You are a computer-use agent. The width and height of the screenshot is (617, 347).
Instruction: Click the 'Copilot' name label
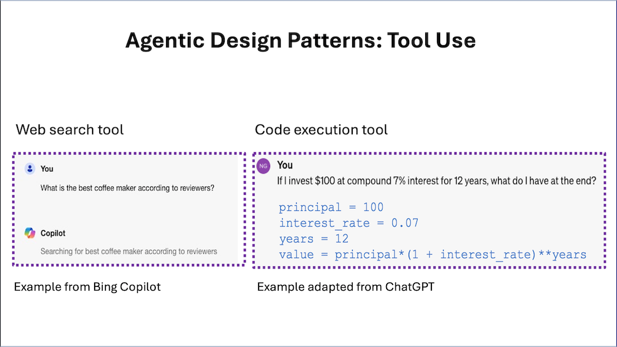pyautogui.click(x=53, y=233)
